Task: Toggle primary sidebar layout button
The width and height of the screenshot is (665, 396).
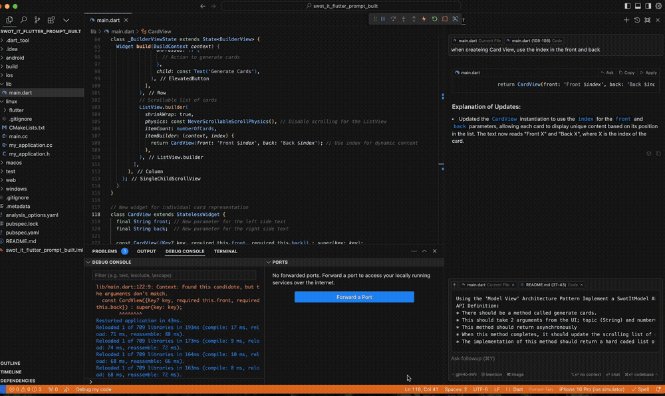Action: coord(628,6)
